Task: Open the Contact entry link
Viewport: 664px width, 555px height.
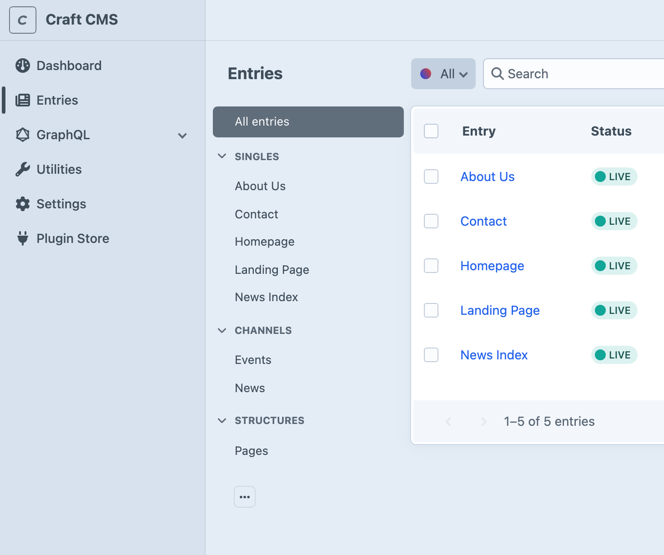Action: coord(483,221)
